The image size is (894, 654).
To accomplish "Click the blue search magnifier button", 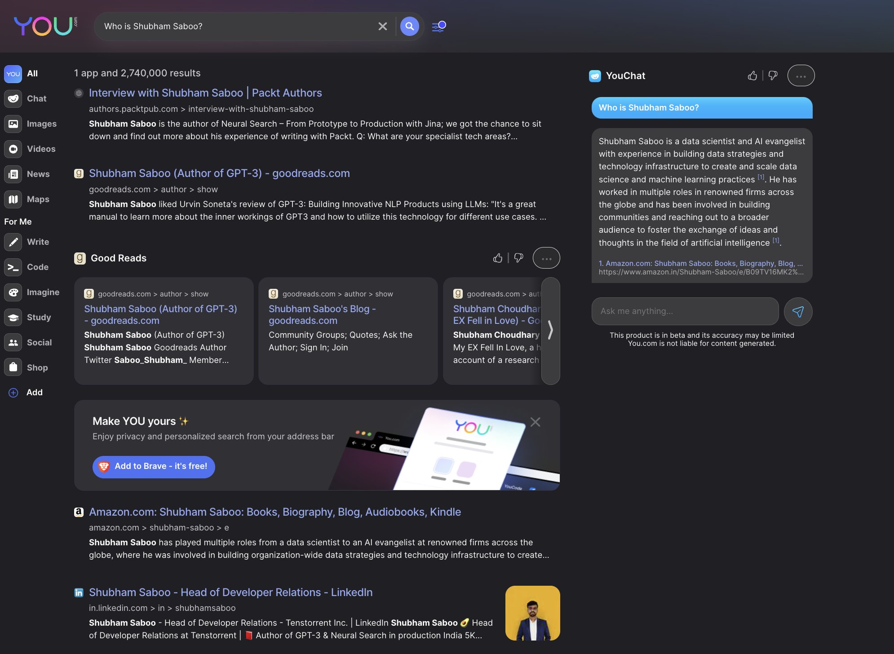I will pos(410,27).
